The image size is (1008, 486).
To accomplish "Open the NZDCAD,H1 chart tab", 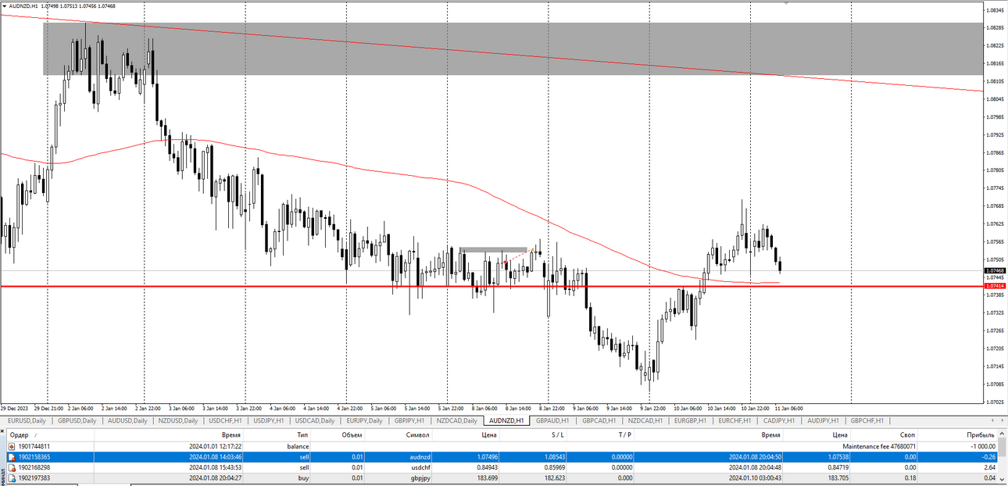I will [645, 420].
